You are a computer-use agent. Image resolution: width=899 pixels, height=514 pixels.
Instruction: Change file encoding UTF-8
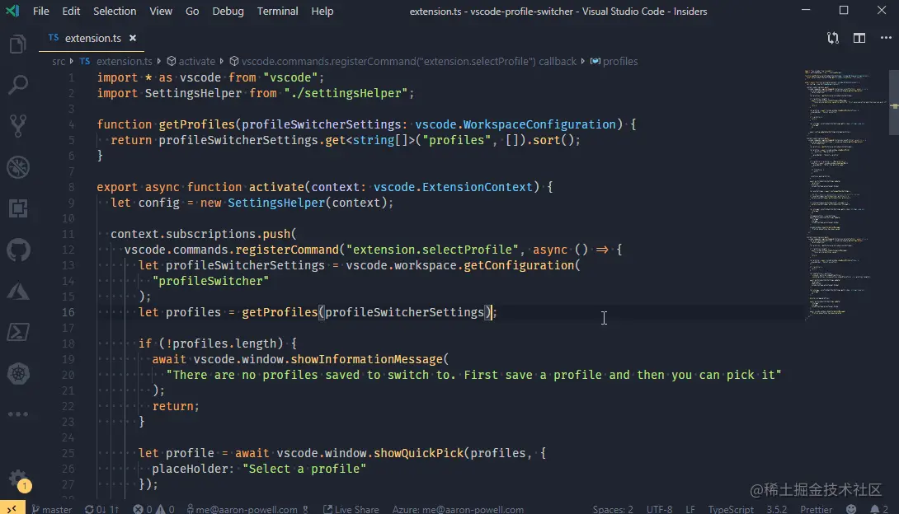(x=659, y=509)
